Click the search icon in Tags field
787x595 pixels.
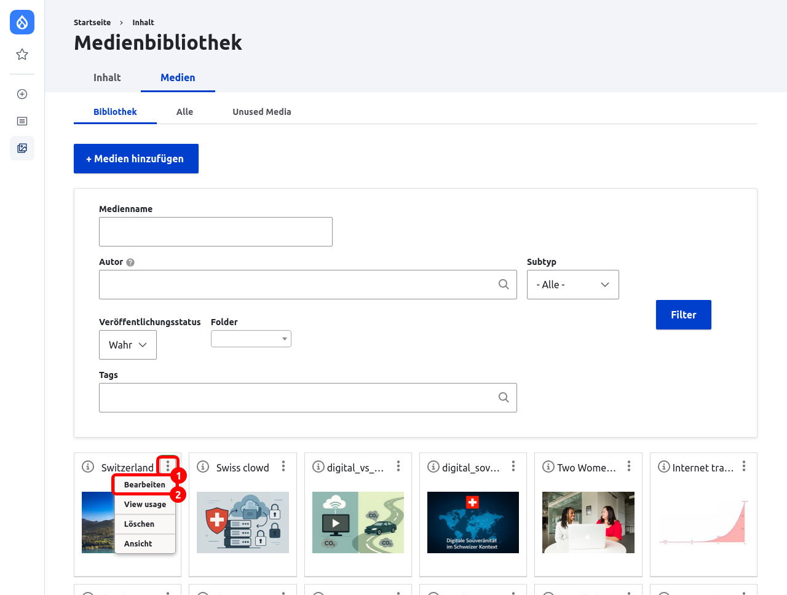coord(504,397)
